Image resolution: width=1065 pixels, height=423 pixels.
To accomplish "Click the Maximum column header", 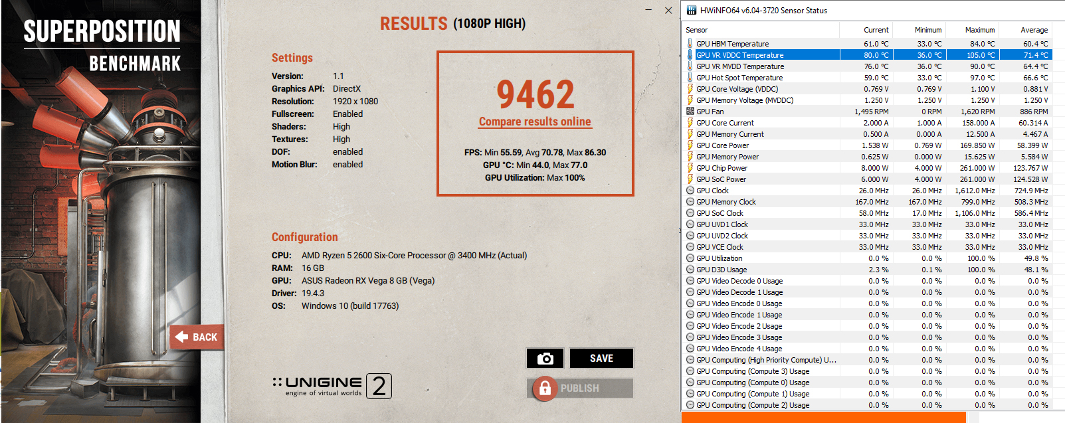I will pos(972,29).
